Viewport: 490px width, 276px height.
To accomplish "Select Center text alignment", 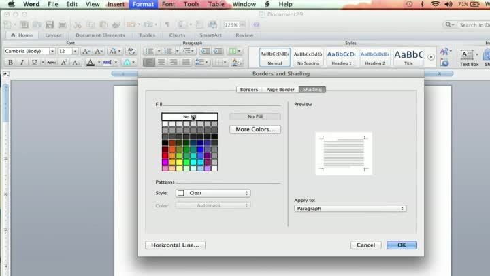I will 161,62.
